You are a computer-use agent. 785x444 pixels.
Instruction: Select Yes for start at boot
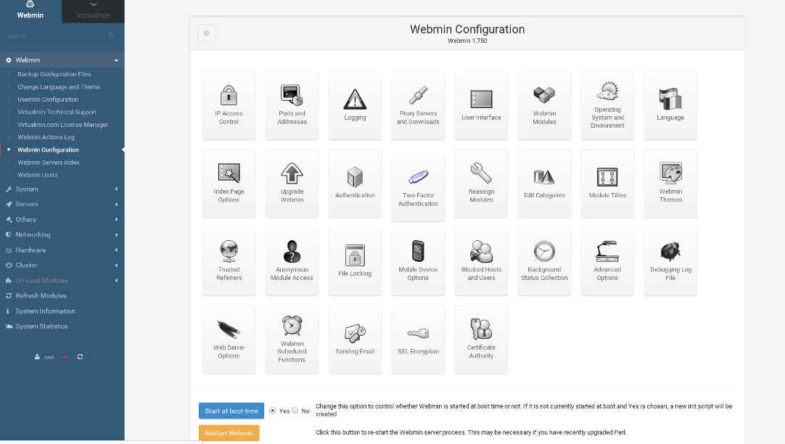pos(272,411)
